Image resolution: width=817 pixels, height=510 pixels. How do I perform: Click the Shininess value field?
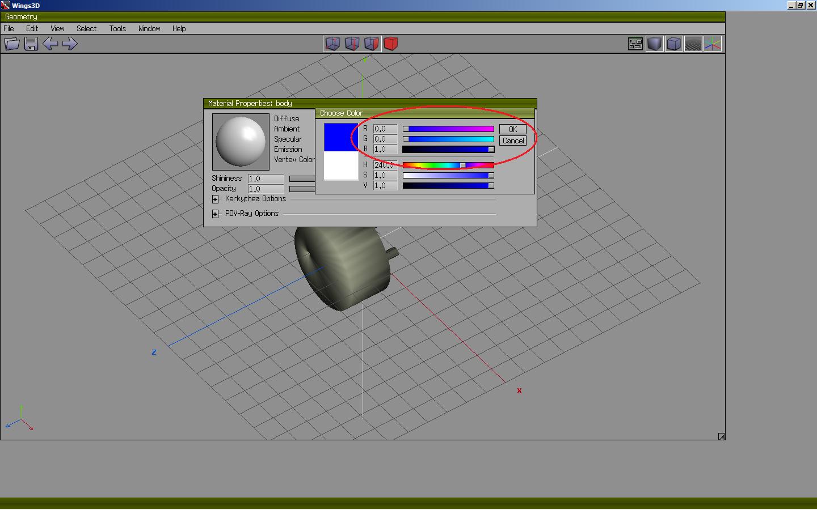pyautogui.click(x=266, y=178)
